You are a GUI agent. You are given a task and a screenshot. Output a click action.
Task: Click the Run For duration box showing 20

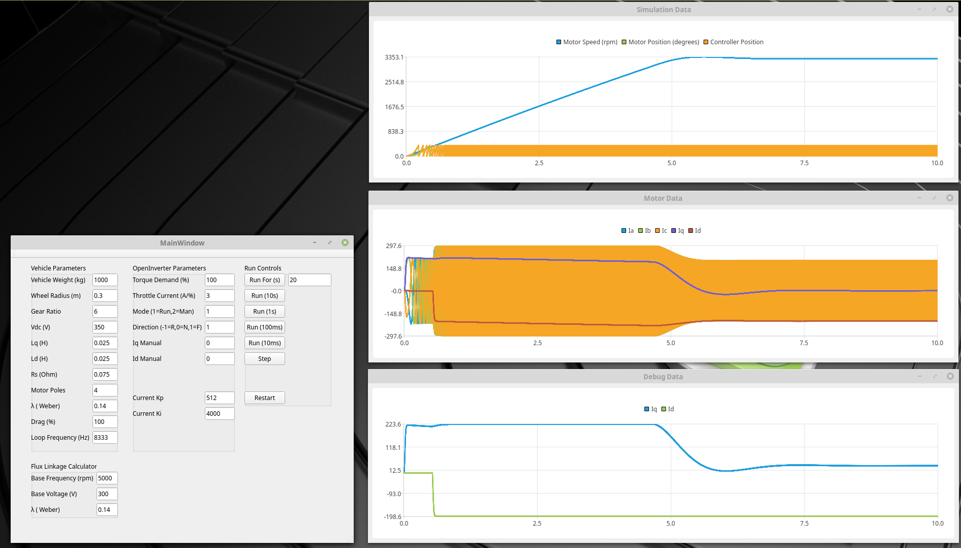pos(309,280)
